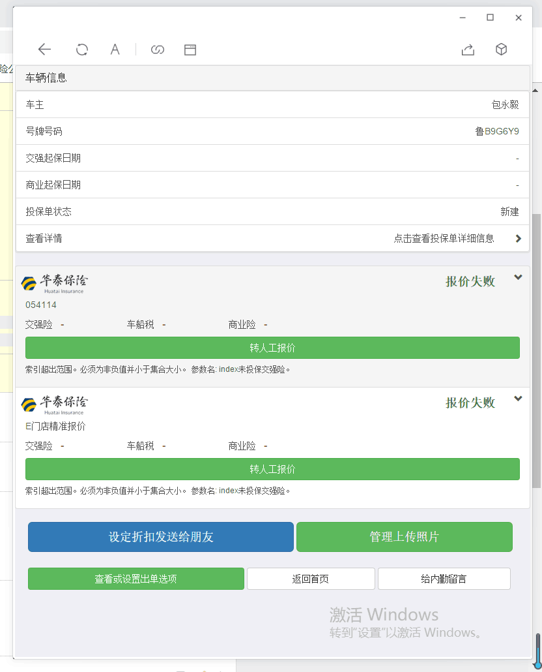
Task: Click the cube icon in toolbar
Action: tap(501, 50)
